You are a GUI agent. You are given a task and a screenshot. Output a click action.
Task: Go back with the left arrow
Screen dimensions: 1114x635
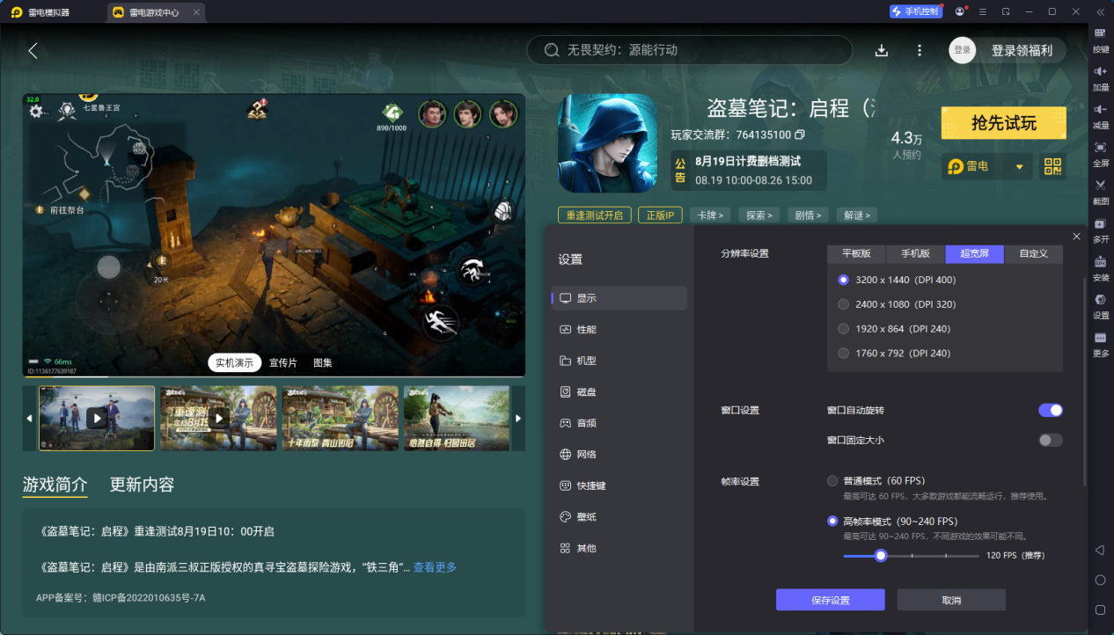coord(33,50)
